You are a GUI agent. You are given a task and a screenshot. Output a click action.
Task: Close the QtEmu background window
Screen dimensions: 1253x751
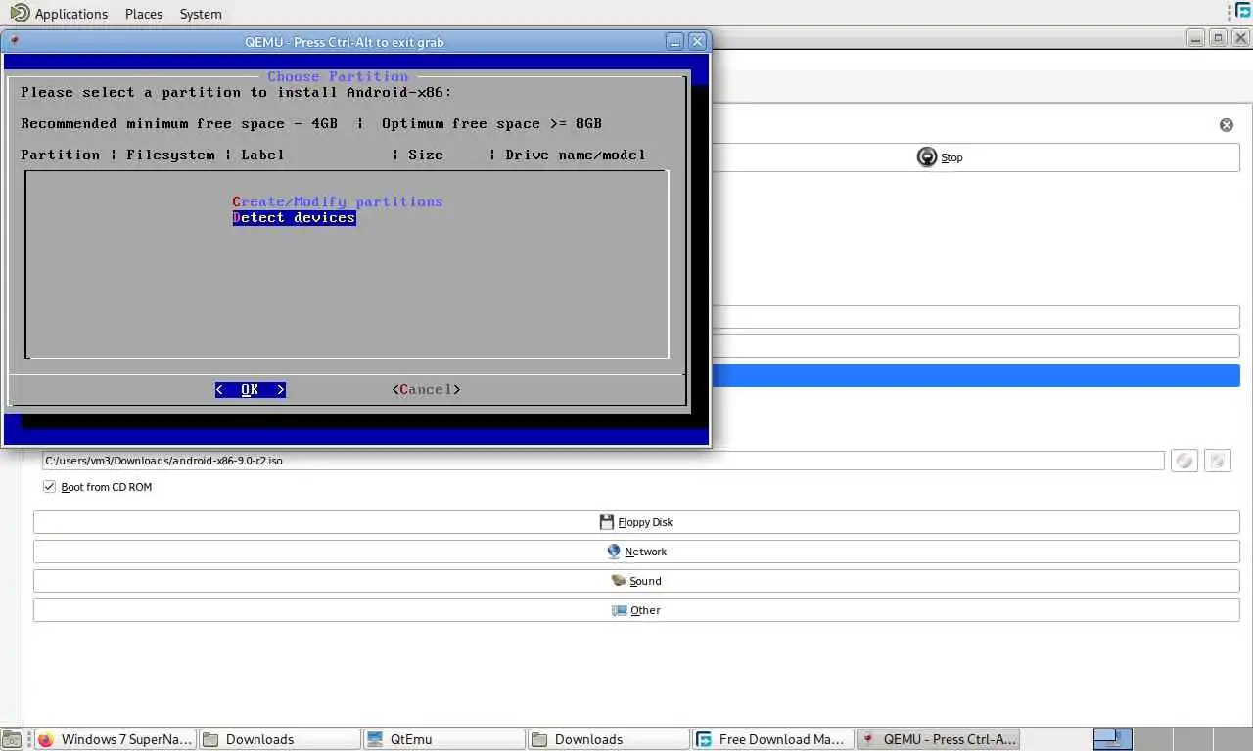click(x=1240, y=38)
